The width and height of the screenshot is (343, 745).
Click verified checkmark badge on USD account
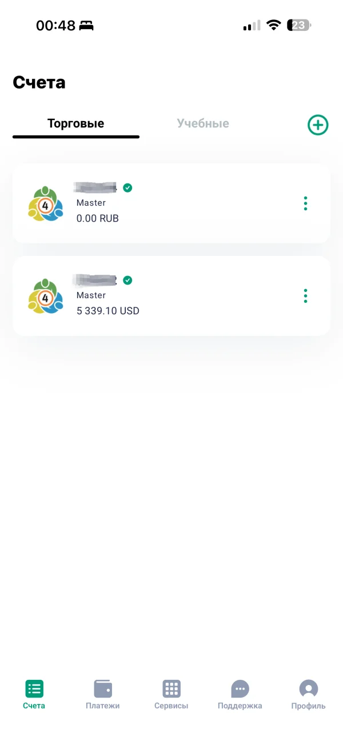[127, 280]
